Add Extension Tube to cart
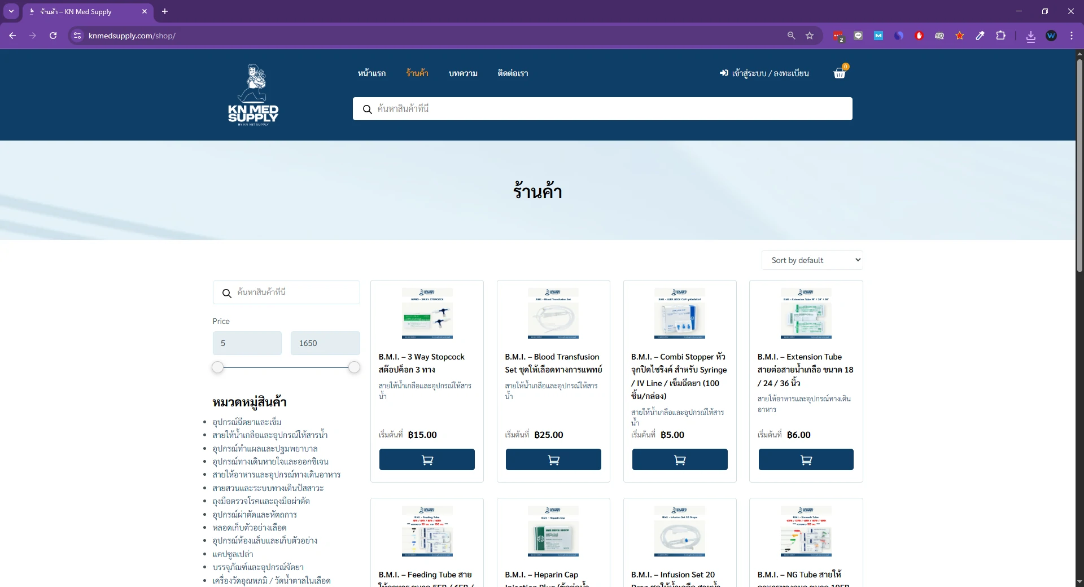Viewport: 1084px width, 587px height. pyautogui.click(x=806, y=459)
